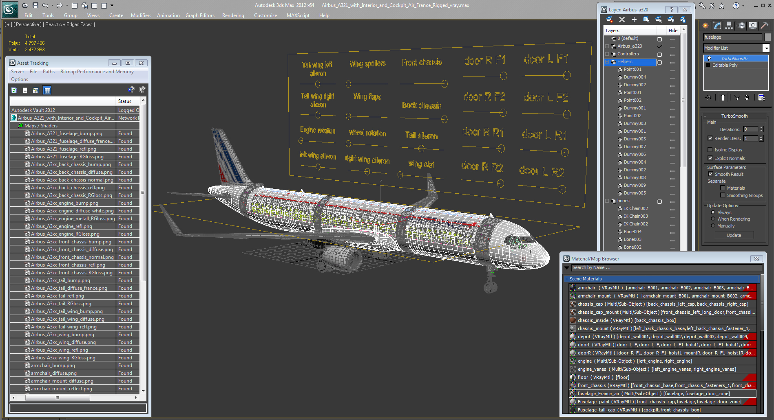
Task: Click Delete Layer X icon in Layer dialog
Action: pyautogui.click(x=622, y=19)
